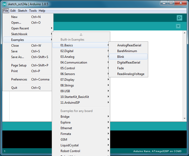The width and height of the screenshot is (189, 156).
Task: Open the Serial Monitor icon
Action: [179, 18]
